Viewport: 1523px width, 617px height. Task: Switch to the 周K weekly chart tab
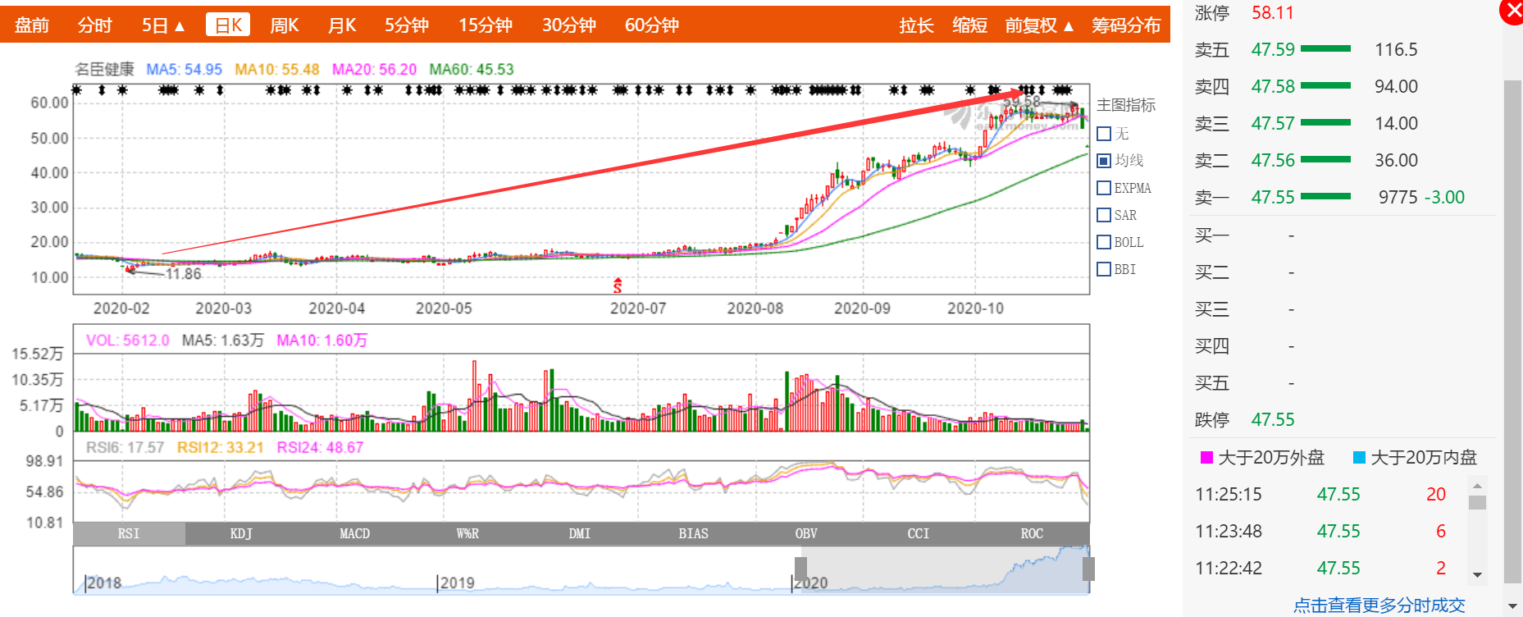click(284, 25)
